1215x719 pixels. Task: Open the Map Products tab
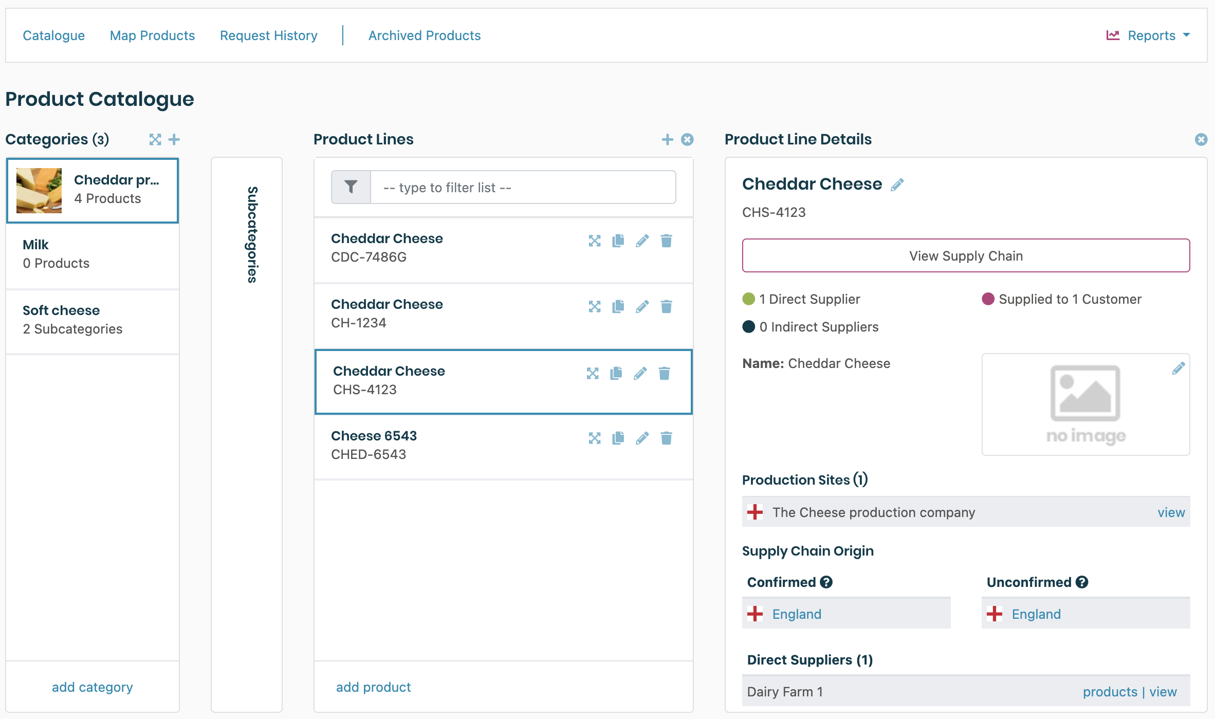(x=152, y=35)
